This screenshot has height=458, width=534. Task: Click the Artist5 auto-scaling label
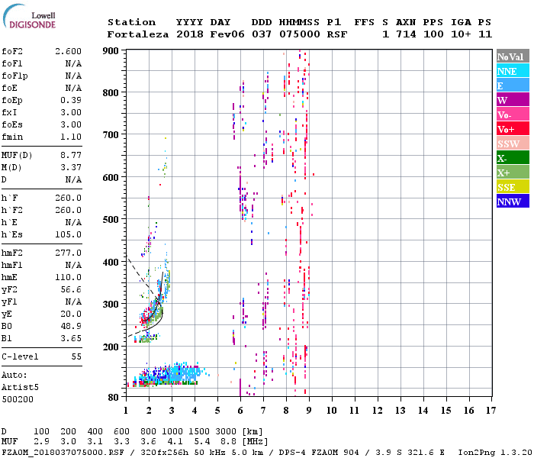(20, 388)
